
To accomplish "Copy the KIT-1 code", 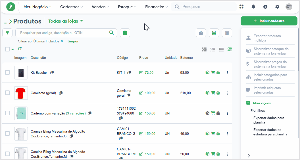I will [129, 72].
